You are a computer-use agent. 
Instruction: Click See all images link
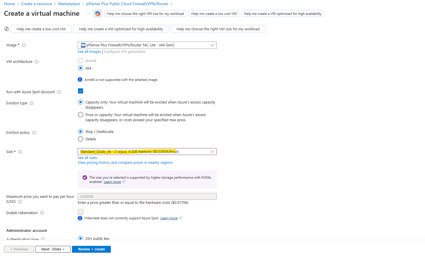89,52
